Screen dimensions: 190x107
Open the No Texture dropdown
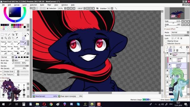(11, 75)
